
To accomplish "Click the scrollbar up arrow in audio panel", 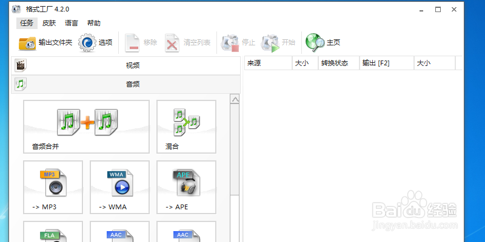I will tap(235, 99).
